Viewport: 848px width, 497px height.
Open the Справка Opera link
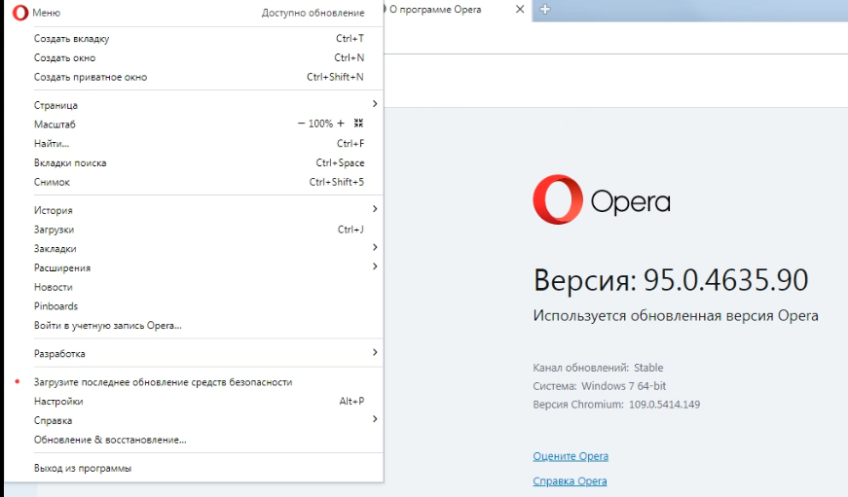(x=570, y=480)
